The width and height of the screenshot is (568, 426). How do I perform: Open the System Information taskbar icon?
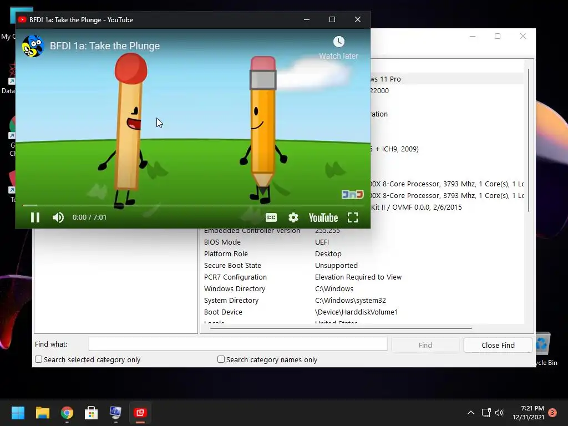[x=115, y=413]
